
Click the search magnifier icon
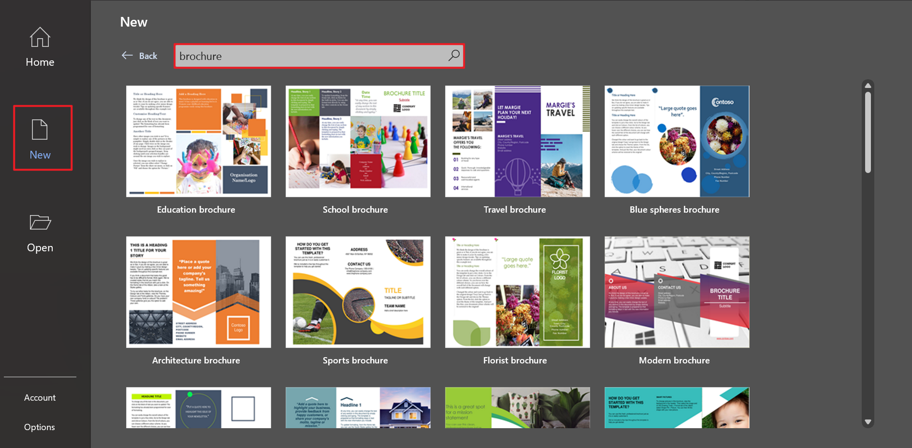(x=453, y=56)
